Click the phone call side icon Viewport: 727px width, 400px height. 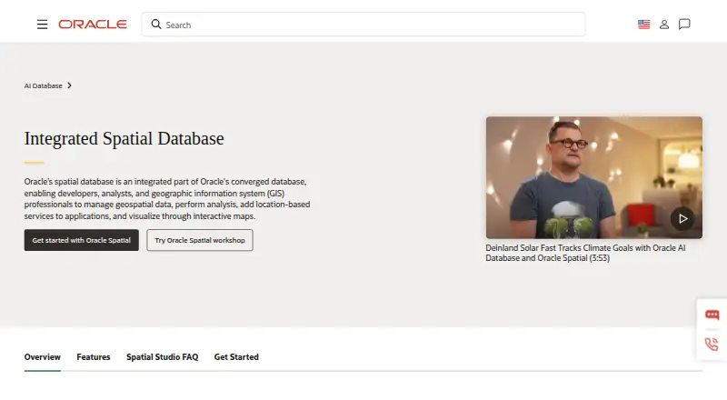(x=712, y=344)
